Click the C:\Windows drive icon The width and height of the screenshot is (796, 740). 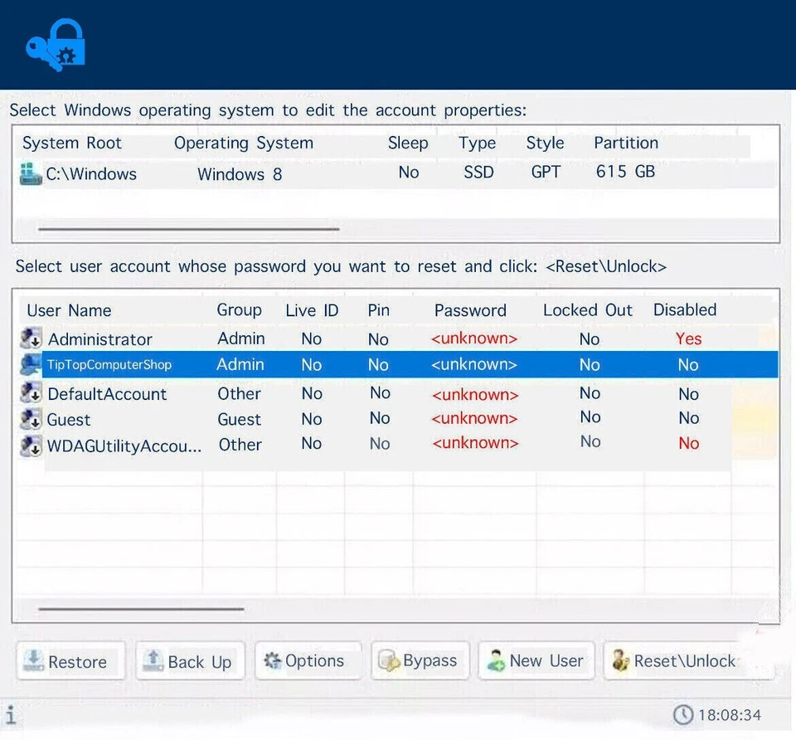point(31,174)
